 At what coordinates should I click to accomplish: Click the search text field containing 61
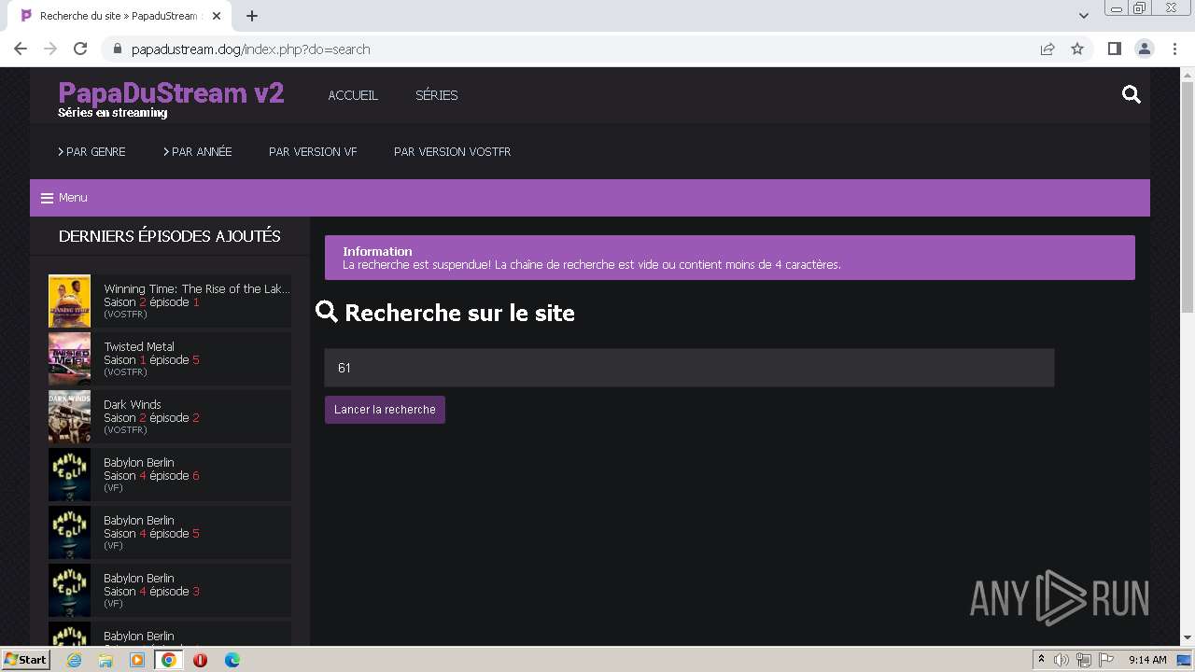[689, 368]
